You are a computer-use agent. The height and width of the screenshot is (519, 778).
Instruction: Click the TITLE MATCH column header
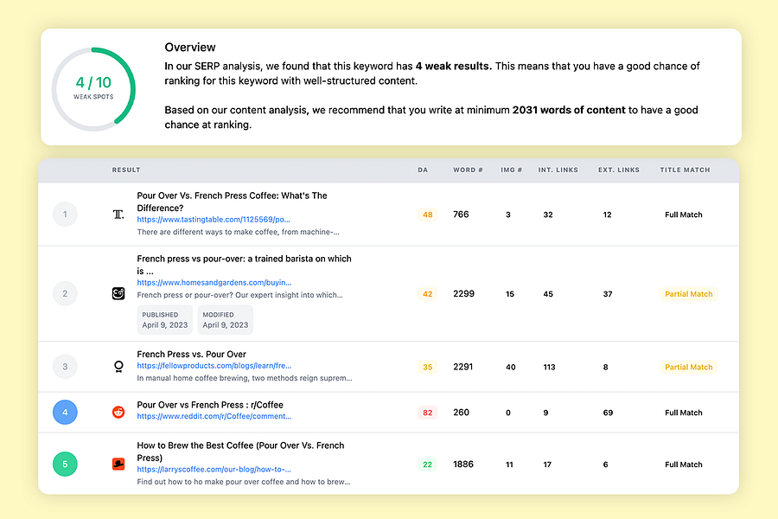tap(685, 170)
